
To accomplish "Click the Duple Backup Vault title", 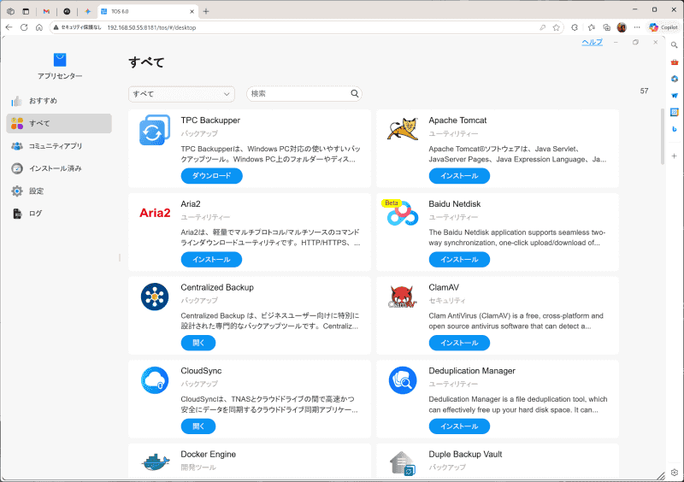I will coord(465,454).
